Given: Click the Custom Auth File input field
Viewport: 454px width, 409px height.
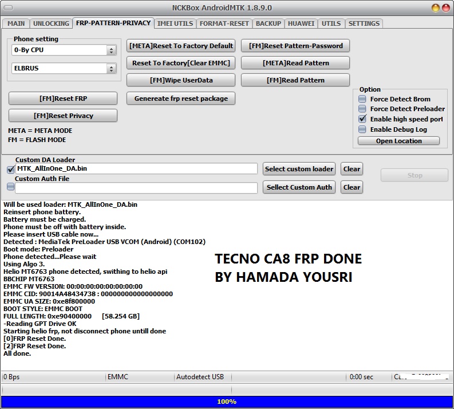Looking at the screenshot, I should [136, 188].
